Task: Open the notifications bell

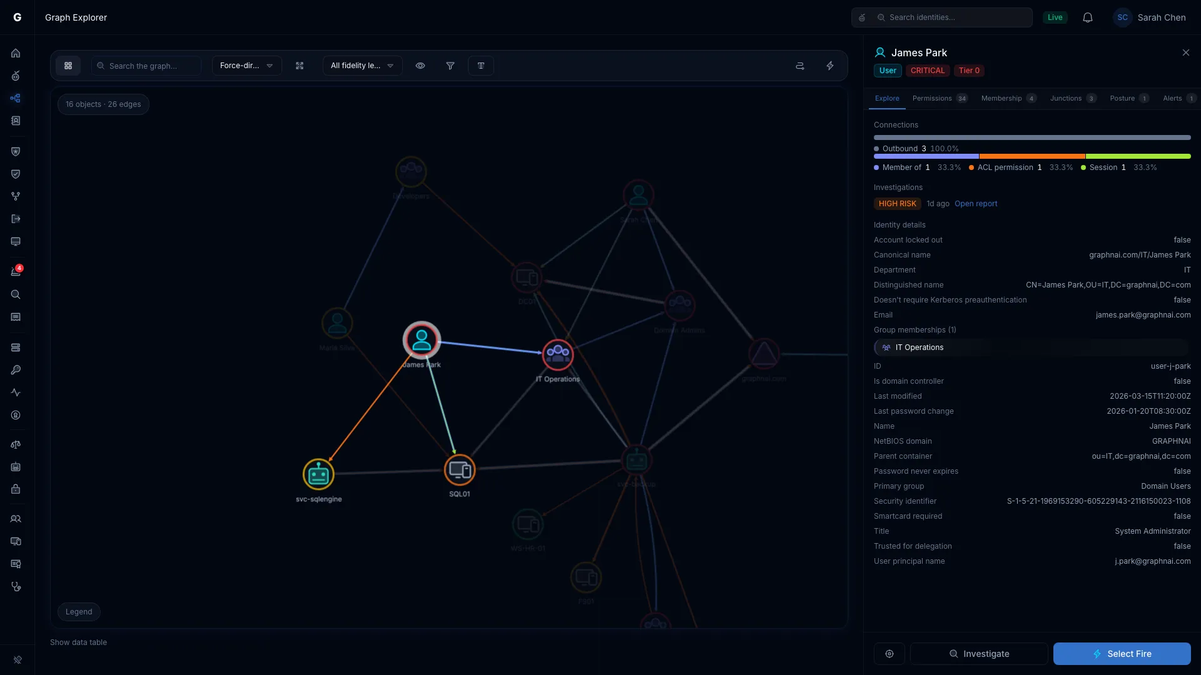Action: click(x=1088, y=17)
